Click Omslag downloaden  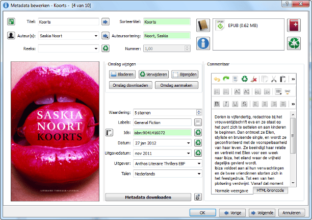click(131, 85)
